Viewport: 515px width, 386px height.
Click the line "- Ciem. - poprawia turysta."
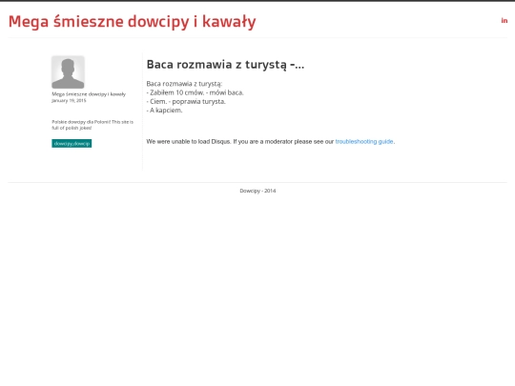[x=186, y=101]
